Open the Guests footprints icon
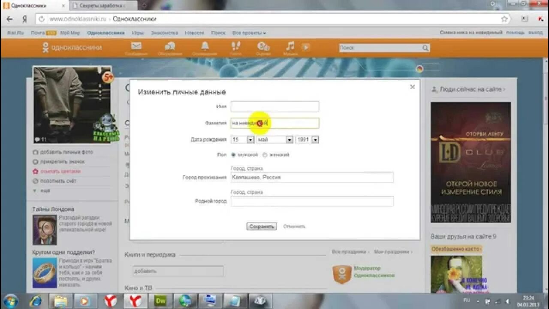Image resolution: width=549 pixels, height=309 pixels. (235, 46)
